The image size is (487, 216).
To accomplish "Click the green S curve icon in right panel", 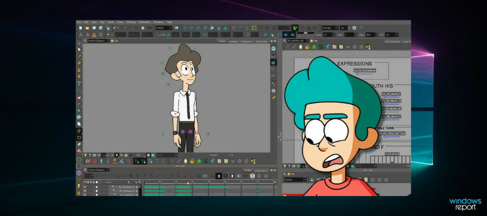I will (x=320, y=47).
